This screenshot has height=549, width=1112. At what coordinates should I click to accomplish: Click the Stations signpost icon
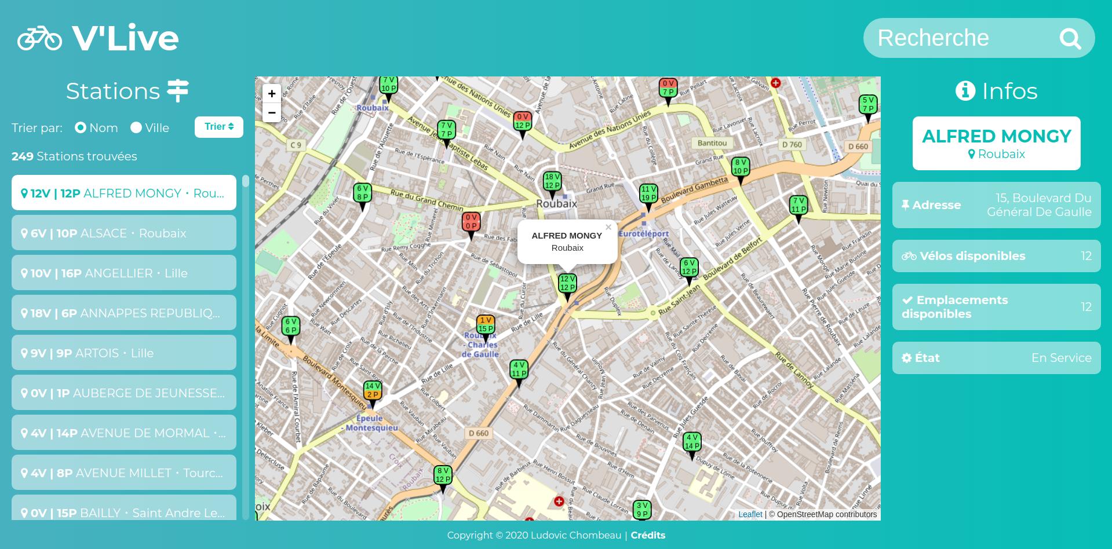[178, 91]
